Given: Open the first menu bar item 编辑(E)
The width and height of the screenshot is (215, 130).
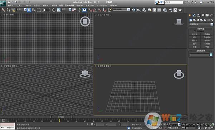Looking at the screenshot, I should (11, 5).
